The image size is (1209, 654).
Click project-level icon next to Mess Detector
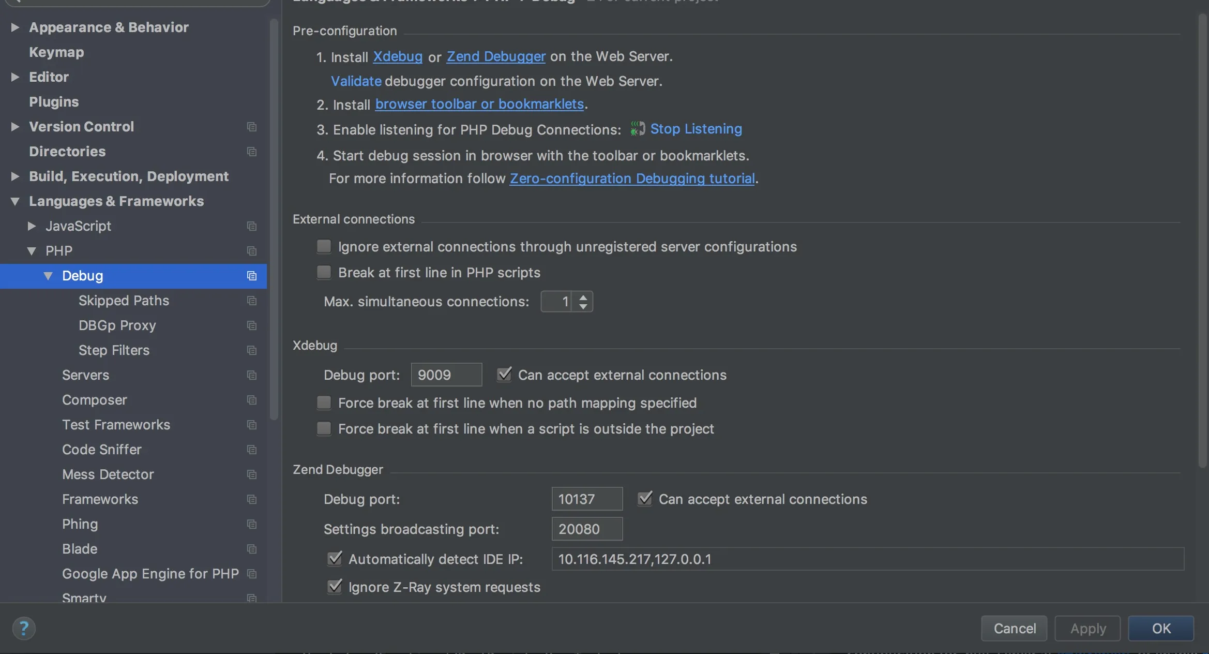pyautogui.click(x=252, y=474)
